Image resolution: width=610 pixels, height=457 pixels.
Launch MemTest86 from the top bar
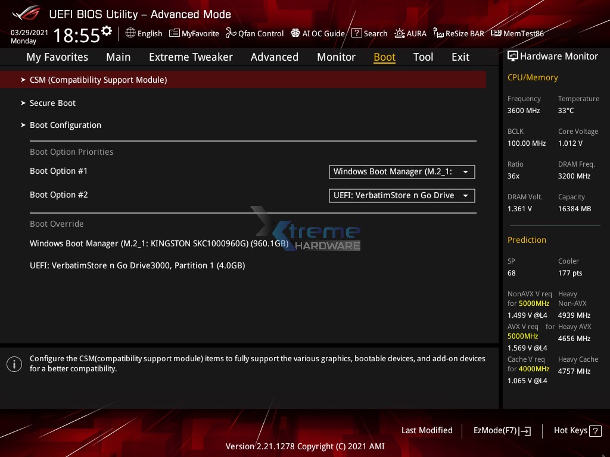(x=517, y=33)
